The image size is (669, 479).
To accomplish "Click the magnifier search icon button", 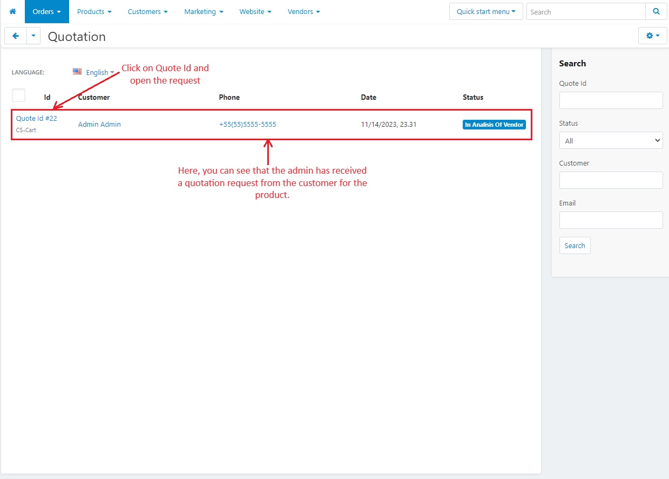I will [656, 11].
